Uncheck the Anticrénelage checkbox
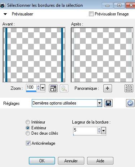Viewport: 135px width, 167px height. 28,143
